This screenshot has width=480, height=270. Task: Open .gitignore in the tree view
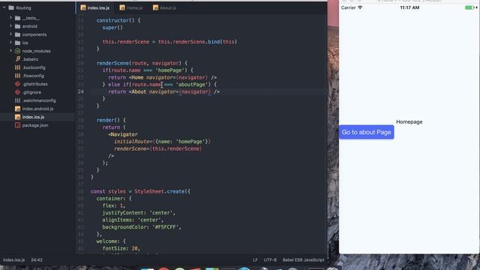click(31, 92)
